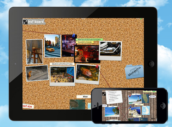Viewport: 172px width, 127px height.
Task: Open the ship mast photo
Action: coord(34,52)
